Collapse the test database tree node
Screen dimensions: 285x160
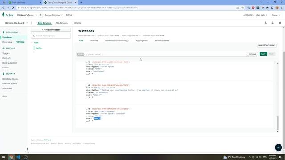click(32, 43)
